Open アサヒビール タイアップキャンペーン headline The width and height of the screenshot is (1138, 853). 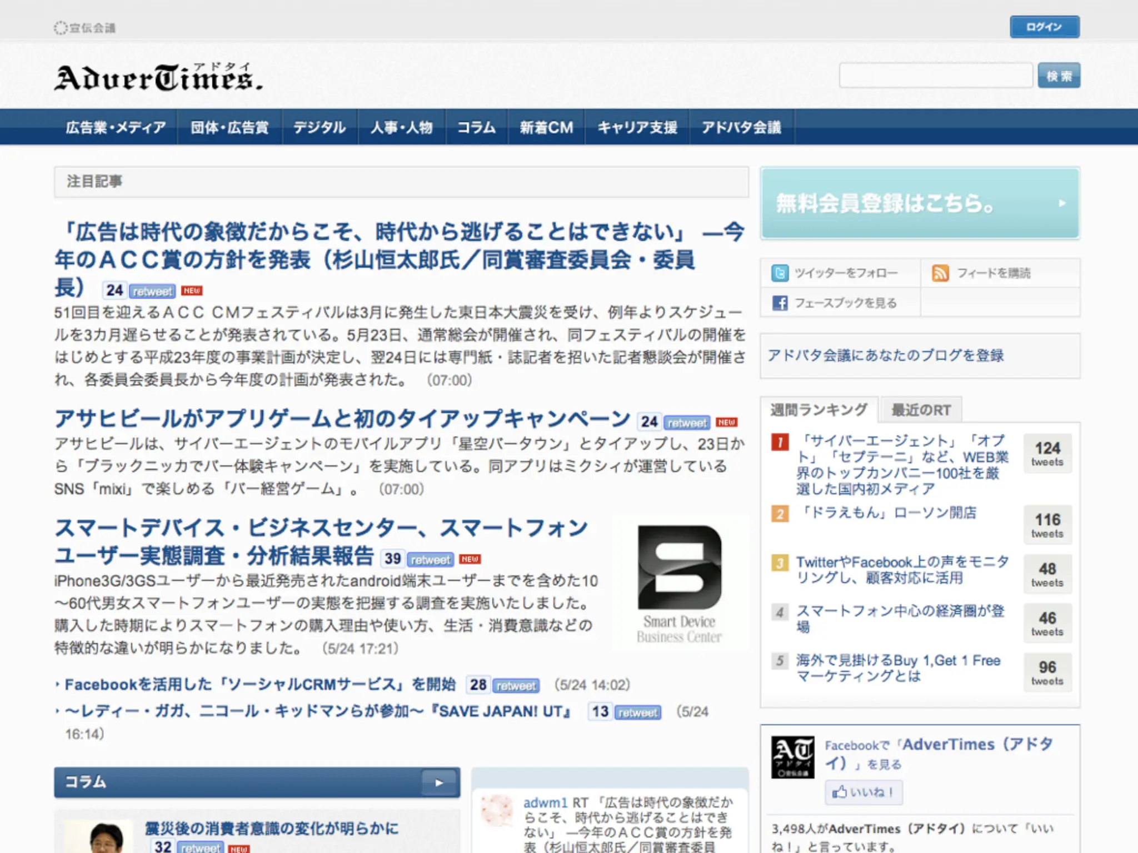click(x=342, y=419)
